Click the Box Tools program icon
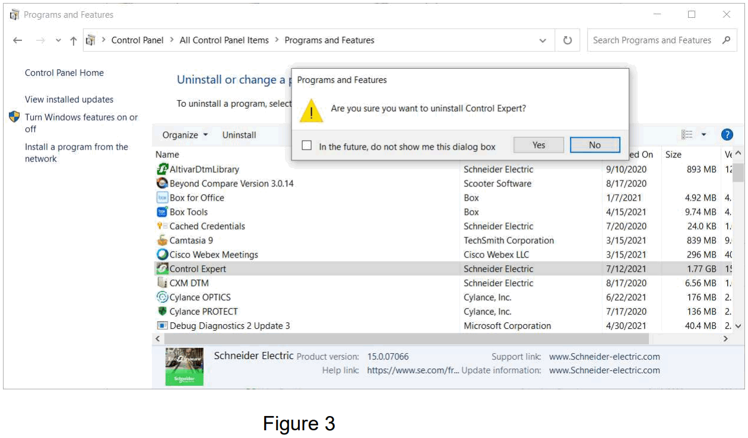This screenshot has height=438, width=748. tap(161, 212)
